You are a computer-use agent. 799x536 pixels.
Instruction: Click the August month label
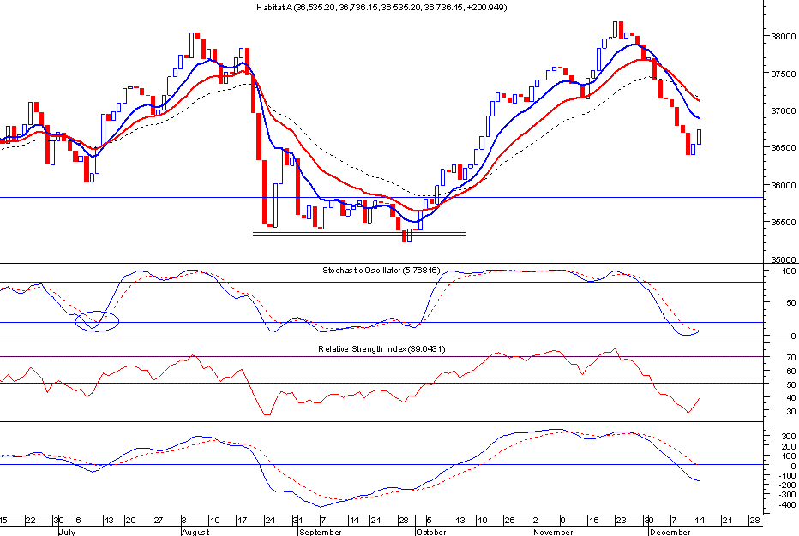195,532
